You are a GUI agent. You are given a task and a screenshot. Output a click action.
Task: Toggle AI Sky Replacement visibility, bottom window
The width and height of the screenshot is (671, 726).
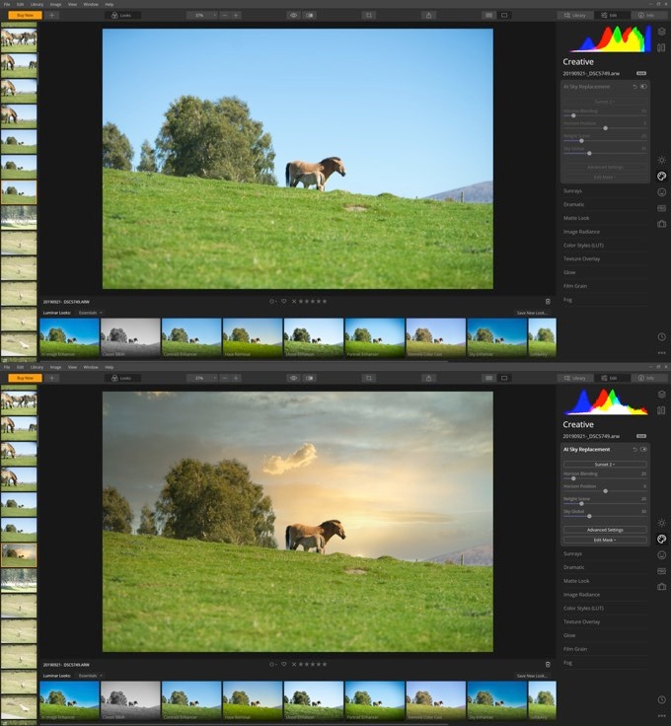643,450
